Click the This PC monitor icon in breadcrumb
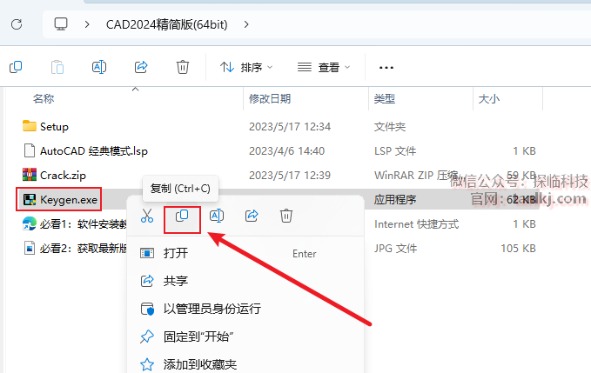Screen dimensions: 591x373 click(61, 24)
